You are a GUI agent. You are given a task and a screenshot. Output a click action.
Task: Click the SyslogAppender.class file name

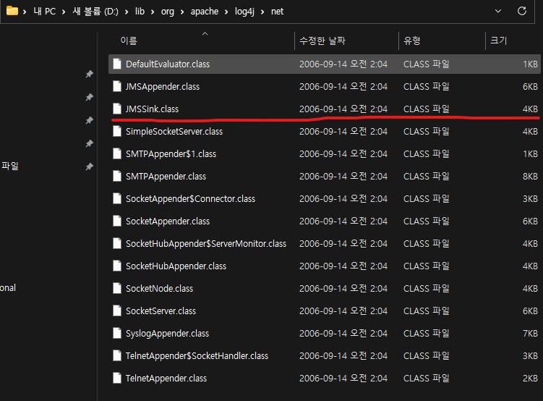[167, 334]
